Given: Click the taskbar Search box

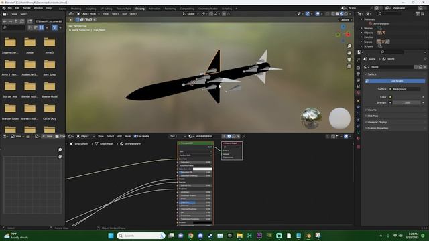Looking at the screenshot, I should click(141, 236).
